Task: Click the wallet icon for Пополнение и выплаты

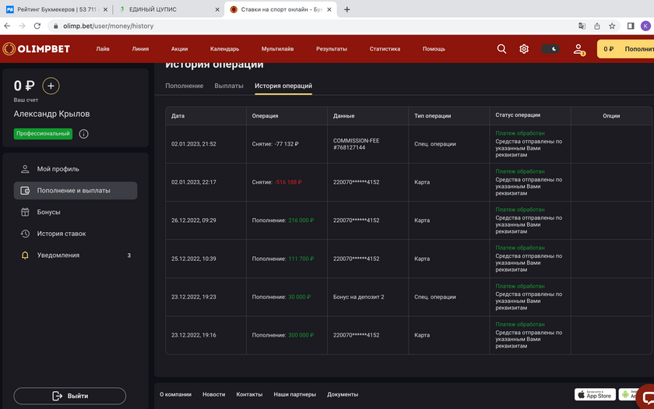Action: point(25,191)
